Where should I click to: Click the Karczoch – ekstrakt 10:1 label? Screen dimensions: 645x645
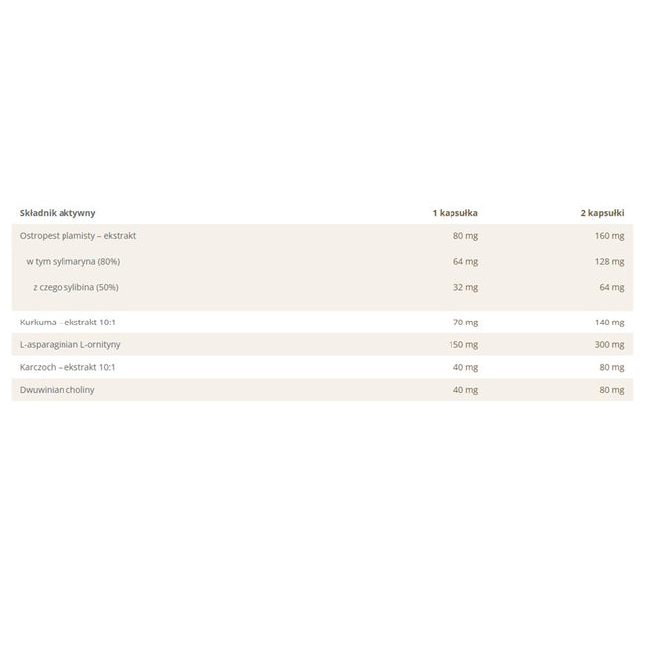click(x=67, y=367)
